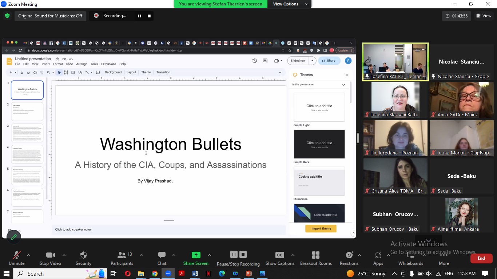The height and width of the screenshot is (279, 497).
Task: Click the speaker notes field
Action: click(x=169, y=230)
